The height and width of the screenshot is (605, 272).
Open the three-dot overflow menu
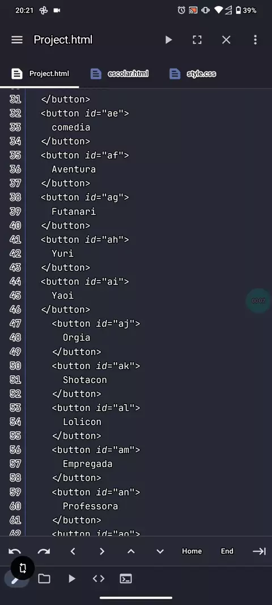pyautogui.click(x=255, y=40)
